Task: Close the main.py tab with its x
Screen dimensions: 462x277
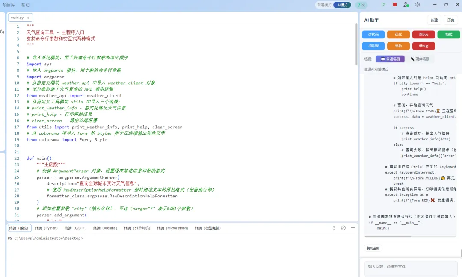Action: point(28,18)
